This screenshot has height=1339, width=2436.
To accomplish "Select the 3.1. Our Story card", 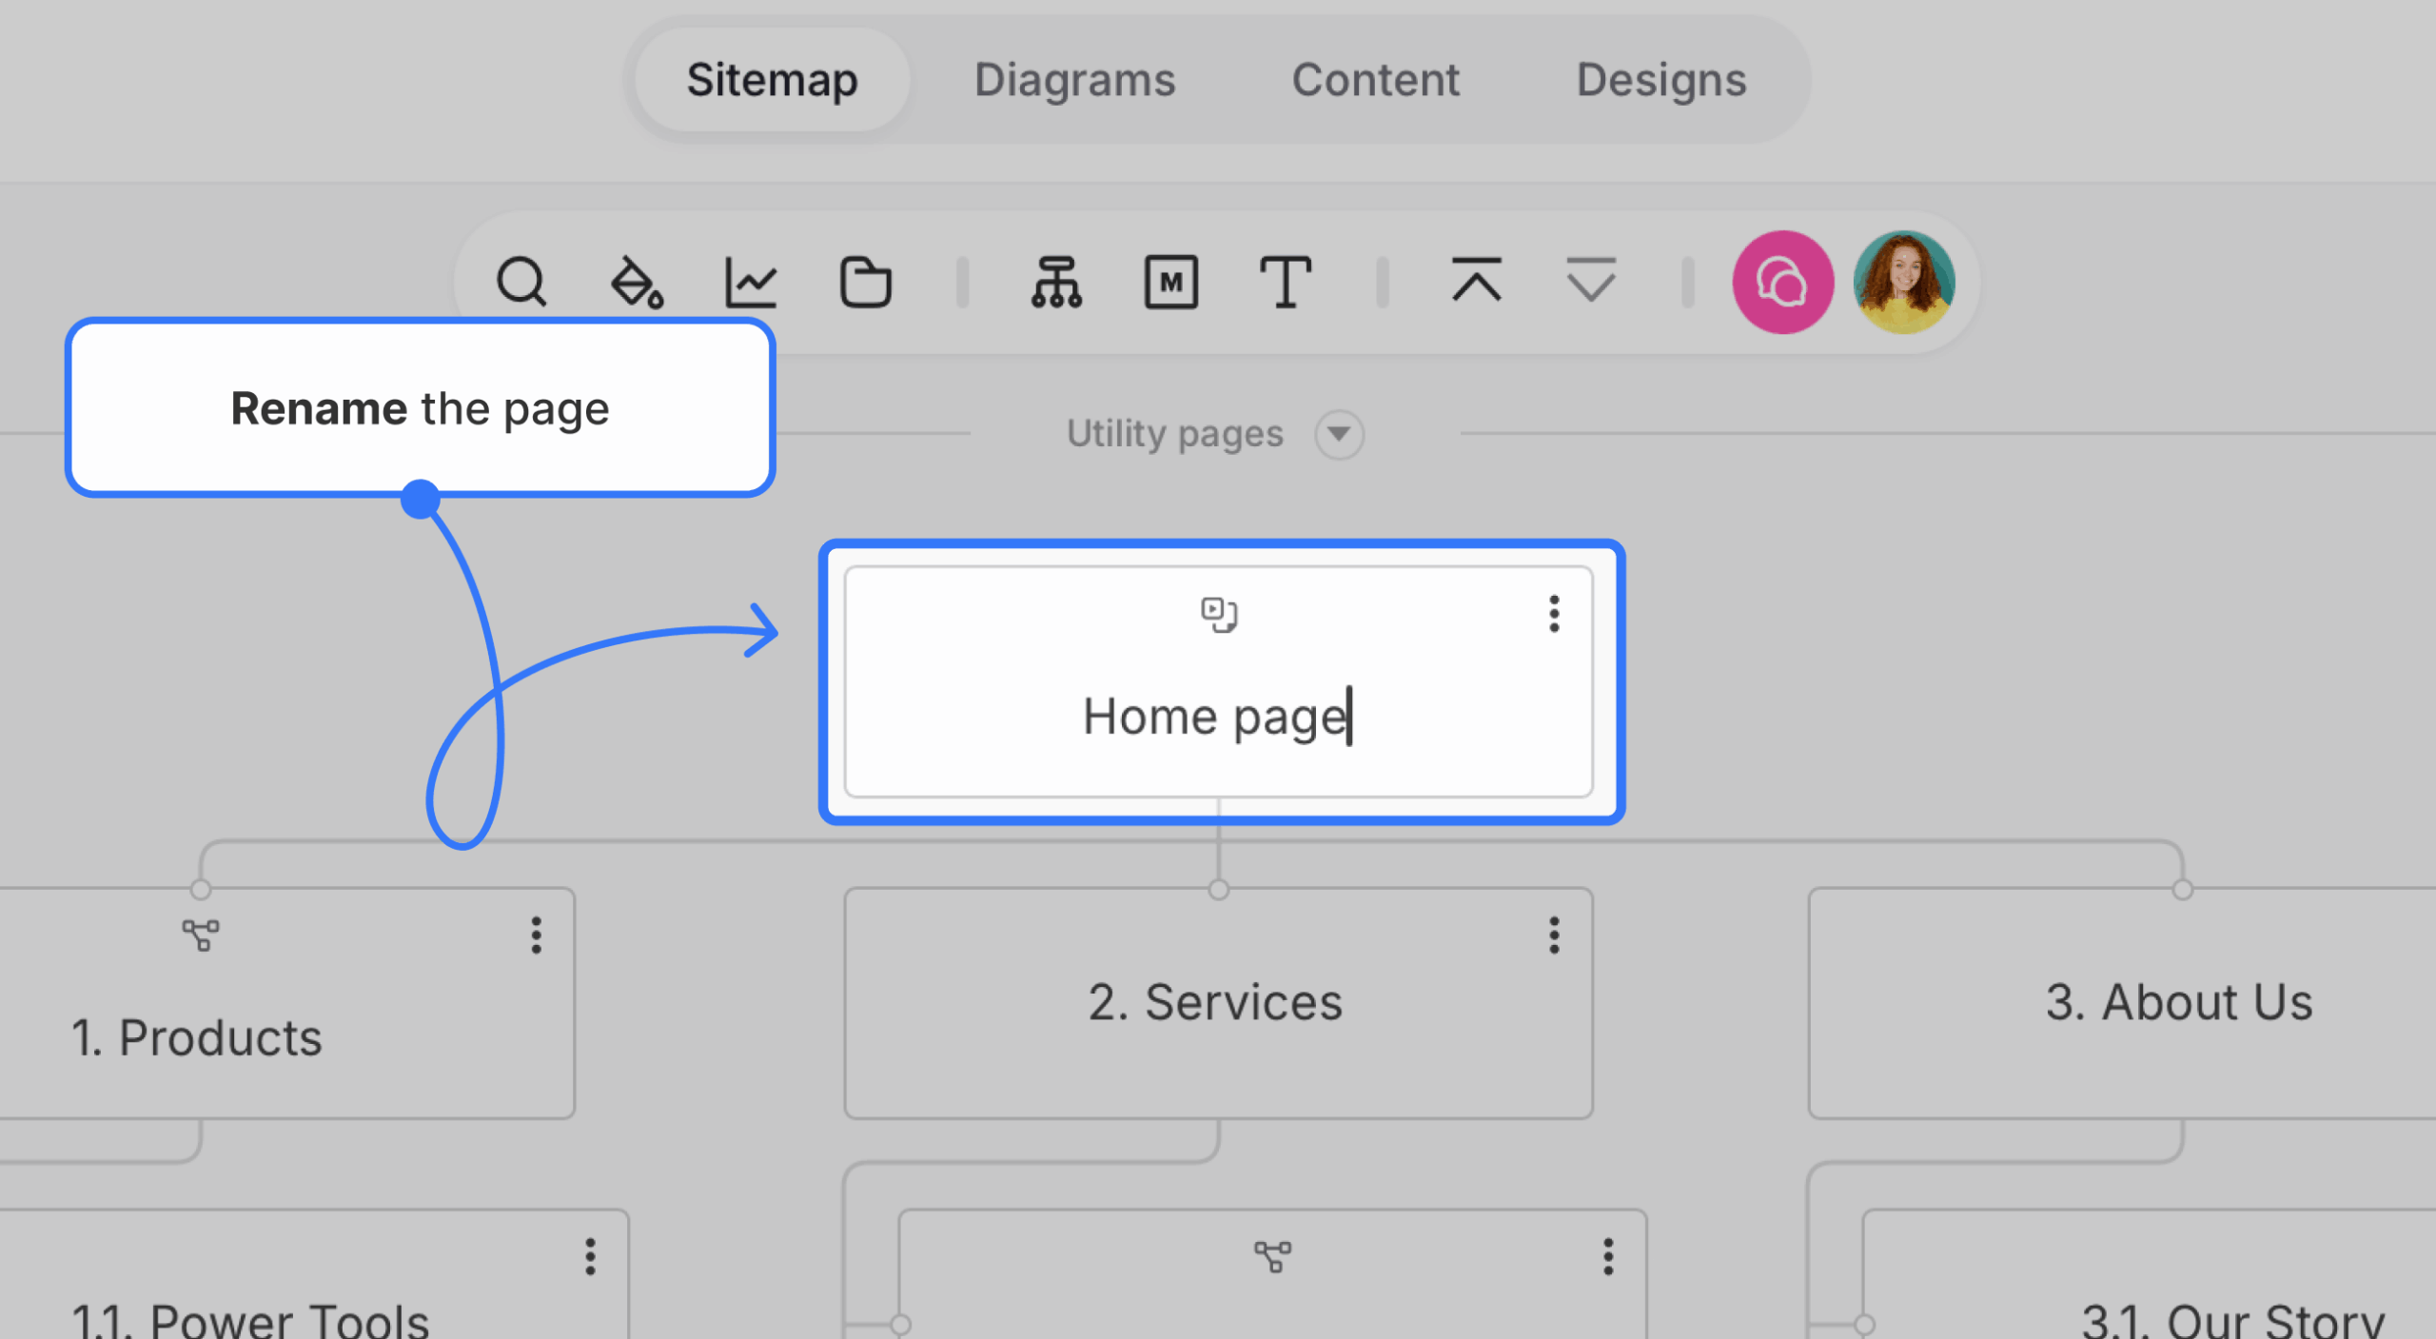I will [x=2149, y=1275].
